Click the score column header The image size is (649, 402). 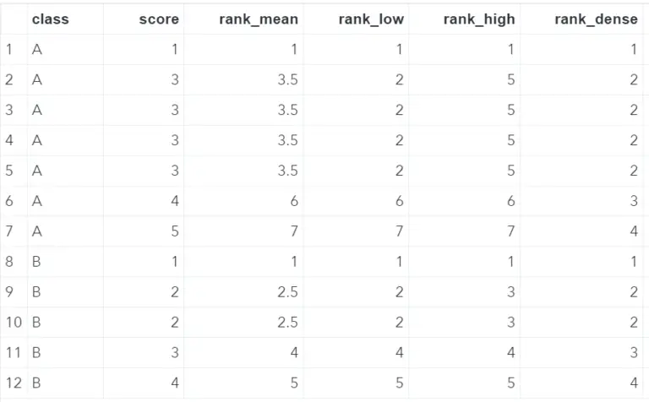tap(159, 19)
